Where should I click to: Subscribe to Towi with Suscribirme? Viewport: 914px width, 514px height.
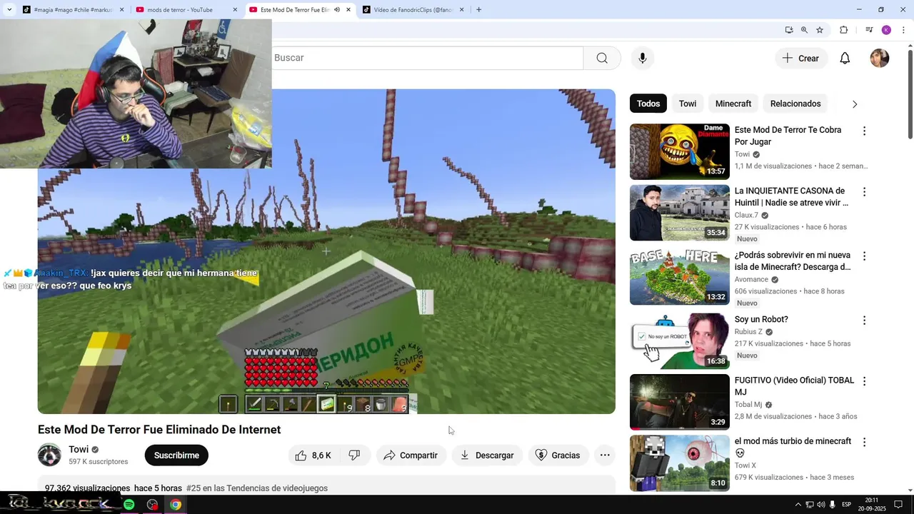176,455
